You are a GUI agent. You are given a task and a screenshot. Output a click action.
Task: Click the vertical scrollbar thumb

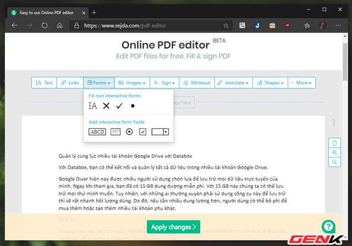click(x=345, y=62)
